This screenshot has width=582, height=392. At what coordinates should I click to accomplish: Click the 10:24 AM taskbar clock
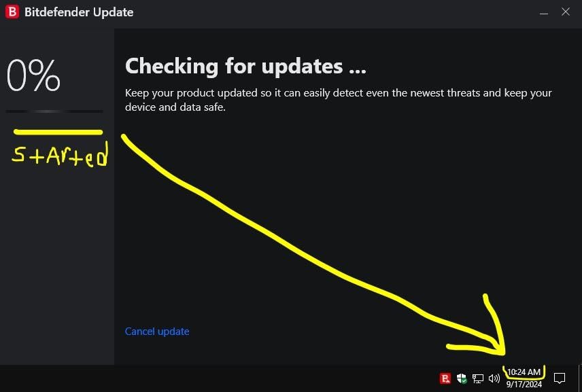[524, 372]
